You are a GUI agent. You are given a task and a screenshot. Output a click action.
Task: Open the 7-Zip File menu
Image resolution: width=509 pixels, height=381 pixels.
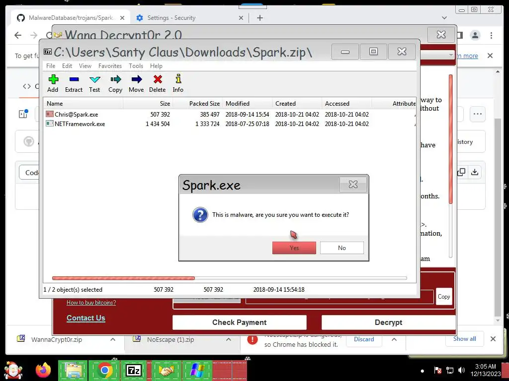[x=51, y=66]
